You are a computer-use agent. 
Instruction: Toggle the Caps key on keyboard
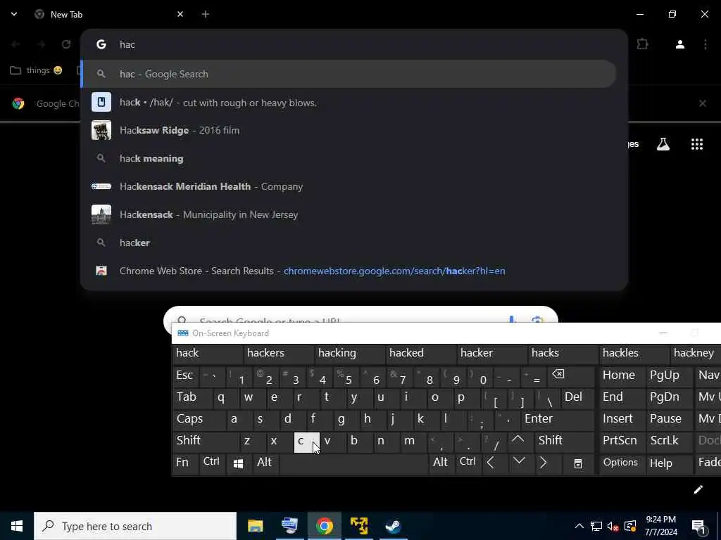(198, 419)
